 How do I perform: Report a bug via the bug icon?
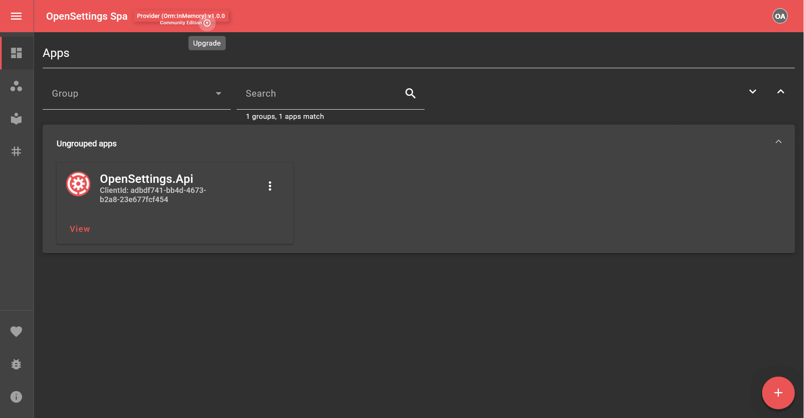point(16,364)
